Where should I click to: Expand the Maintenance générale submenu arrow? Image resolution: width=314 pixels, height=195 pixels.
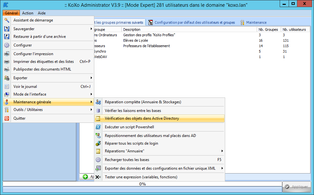(x=91, y=102)
